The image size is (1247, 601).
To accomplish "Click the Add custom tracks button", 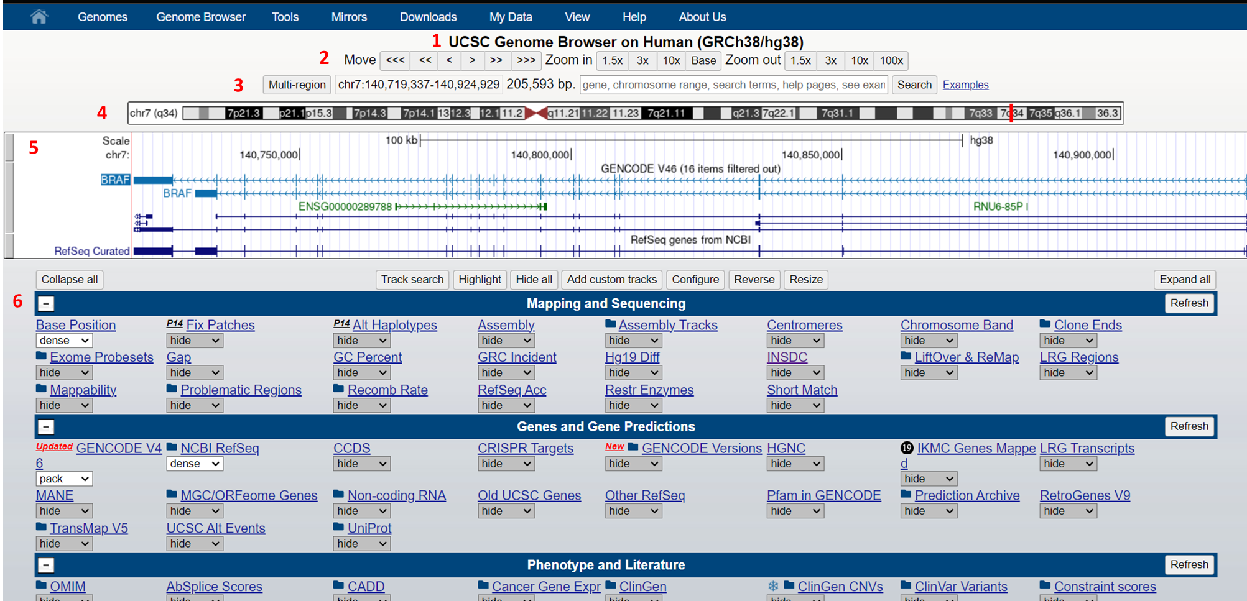I will tap(611, 280).
